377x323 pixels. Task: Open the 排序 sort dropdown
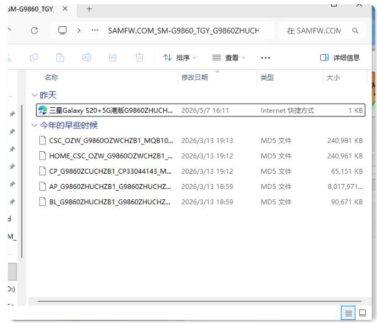point(180,58)
